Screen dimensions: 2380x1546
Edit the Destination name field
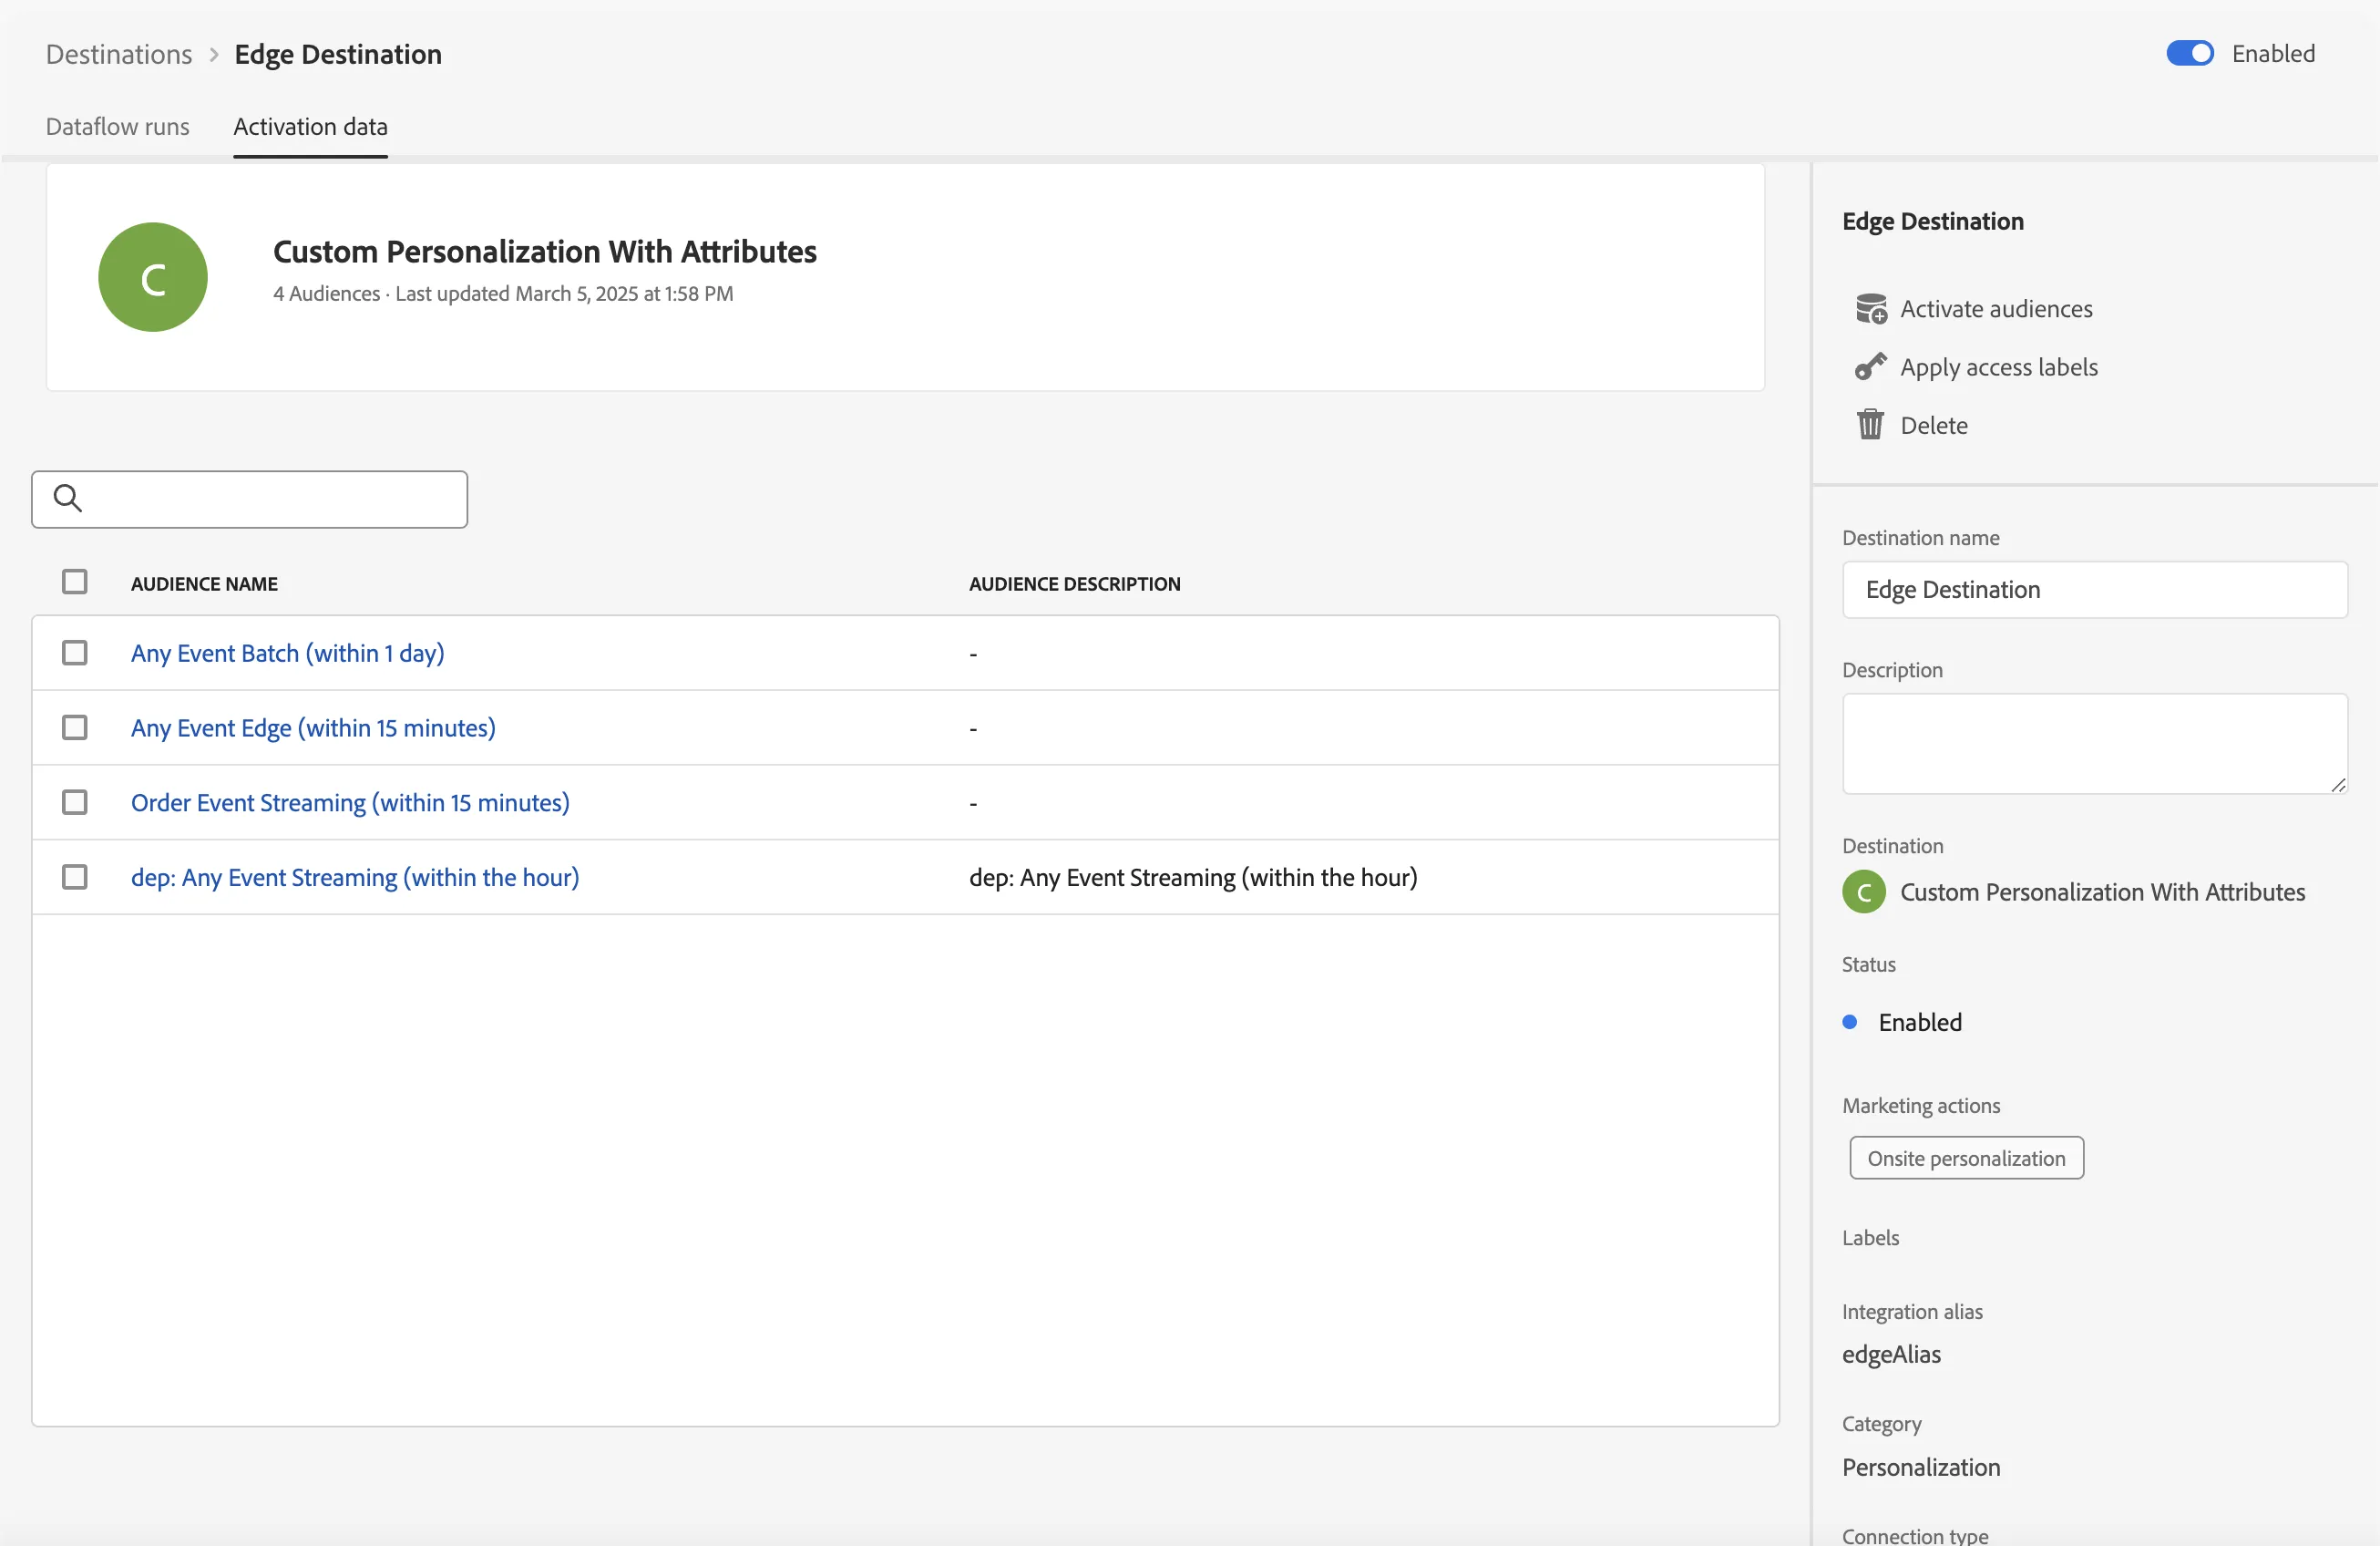[x=2095, y=591]
